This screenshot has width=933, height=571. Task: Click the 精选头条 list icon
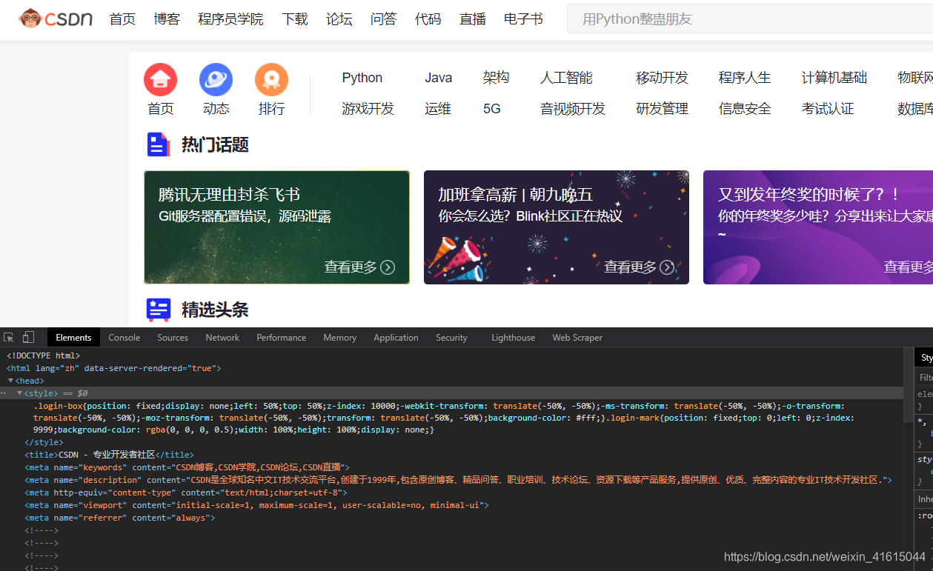coord(159,310)
